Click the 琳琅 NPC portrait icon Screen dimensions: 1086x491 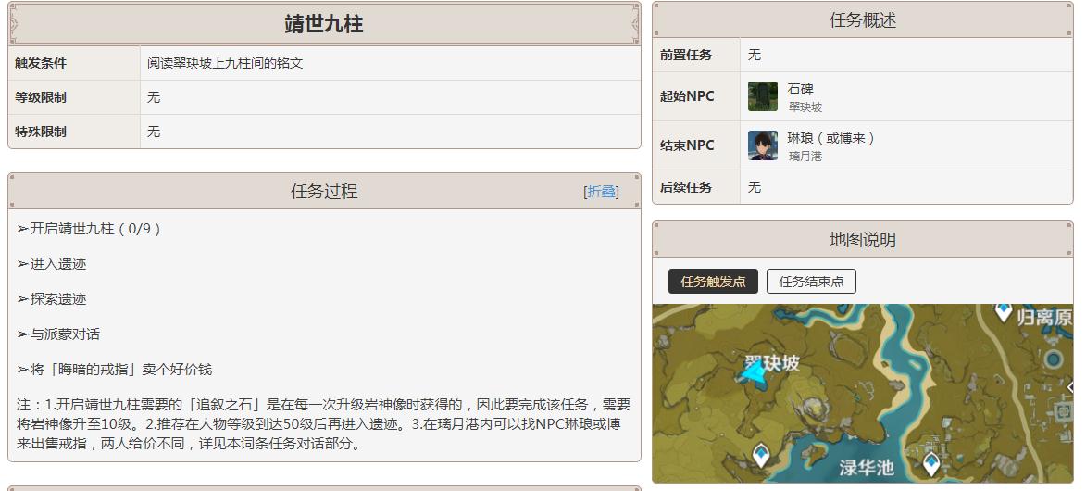(763, 145)
